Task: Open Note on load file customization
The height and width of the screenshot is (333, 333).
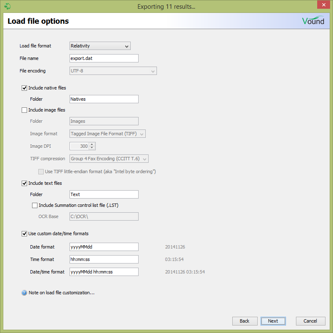Action: point(61,293)
